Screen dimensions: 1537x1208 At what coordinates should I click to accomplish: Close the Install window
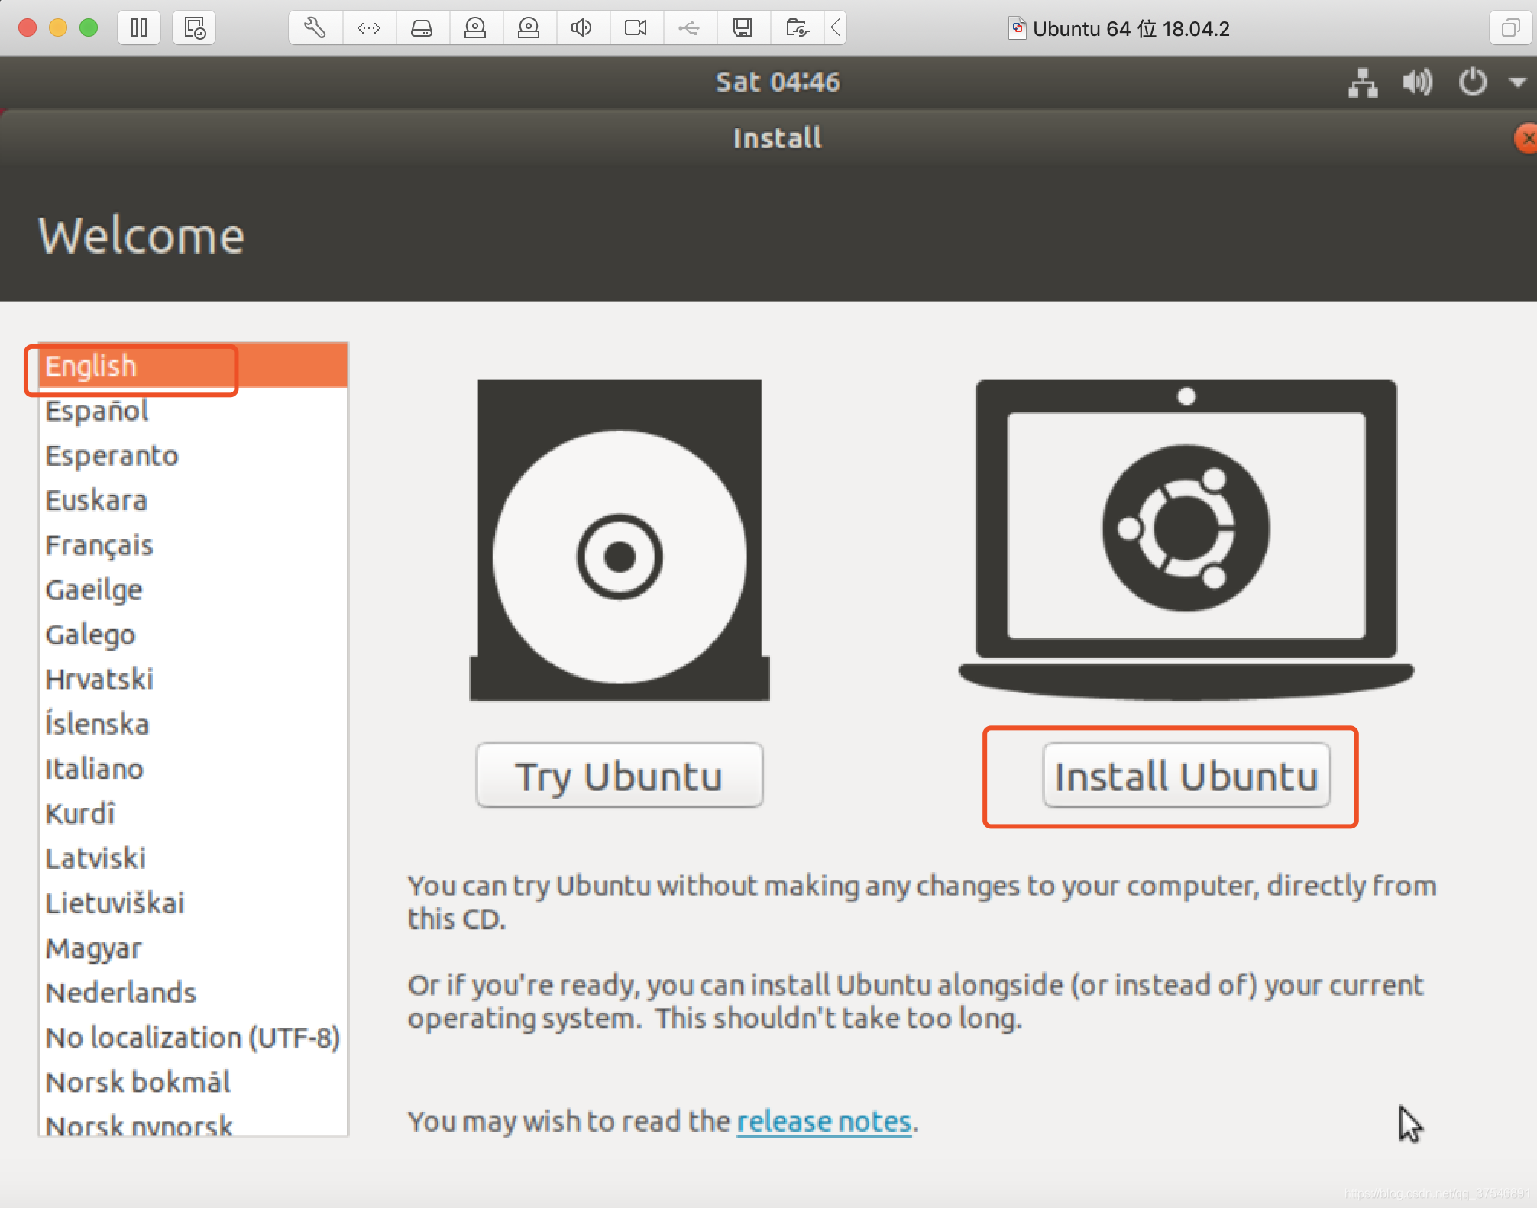1526,138
